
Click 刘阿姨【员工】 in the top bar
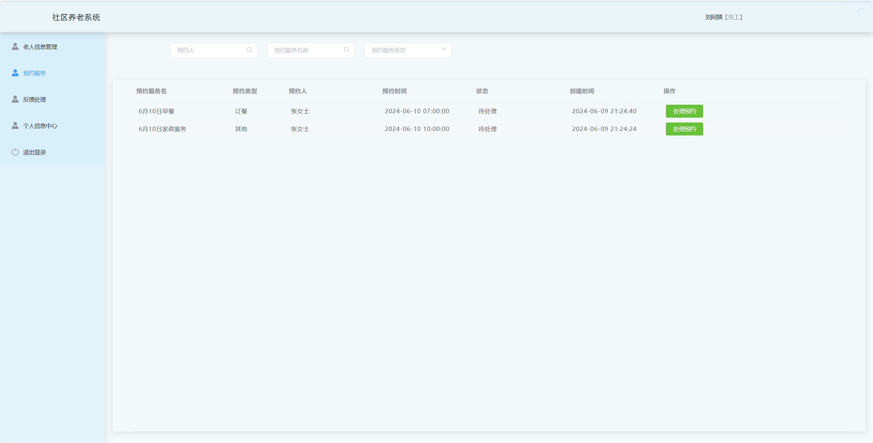point(723,17)
